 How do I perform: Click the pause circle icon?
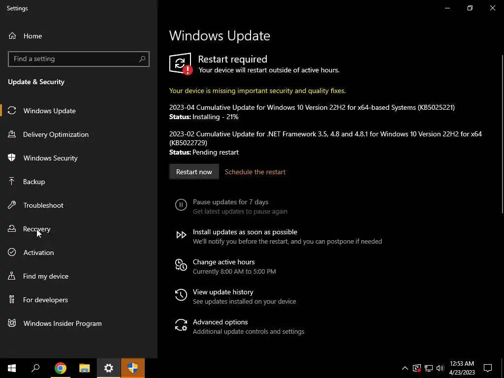pos(181,205)
